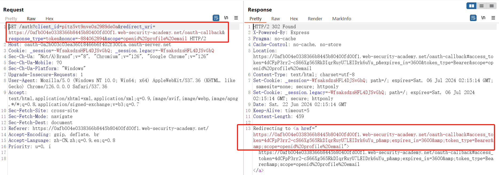Viewport: 499px width, 175px height.
Task: Switch Request view to Raw tab
Action: pyautogui.click(x=31, y=19)
